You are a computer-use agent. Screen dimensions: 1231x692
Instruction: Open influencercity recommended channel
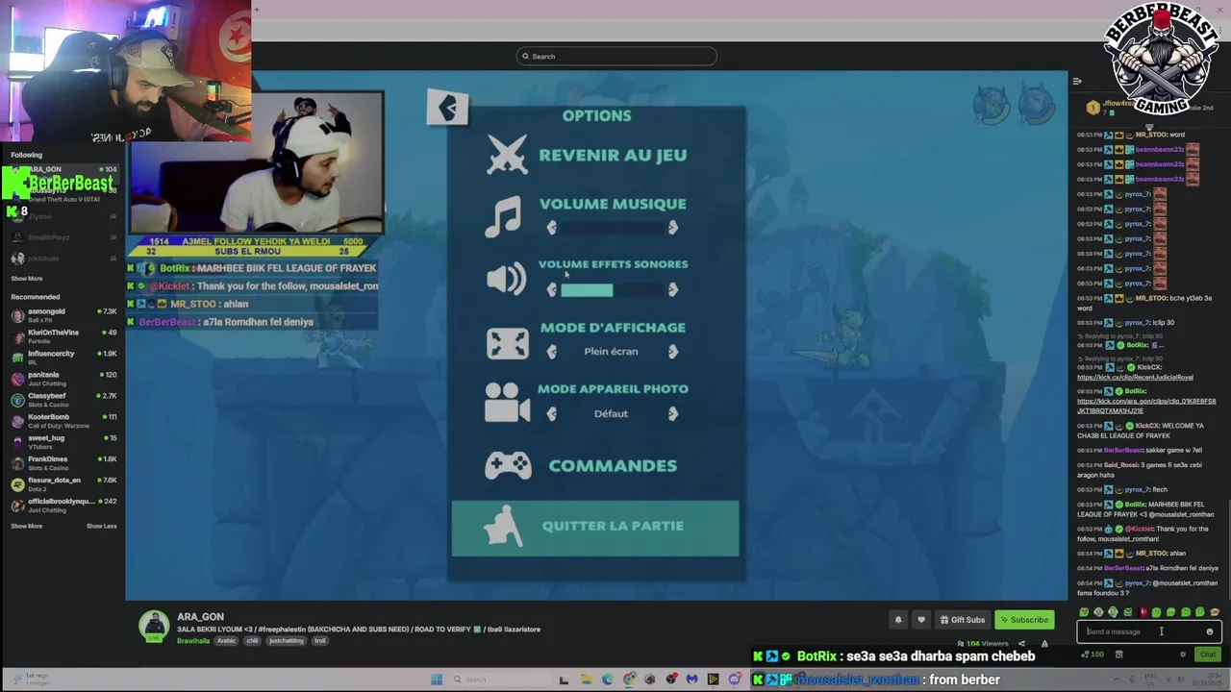(63, 358)
